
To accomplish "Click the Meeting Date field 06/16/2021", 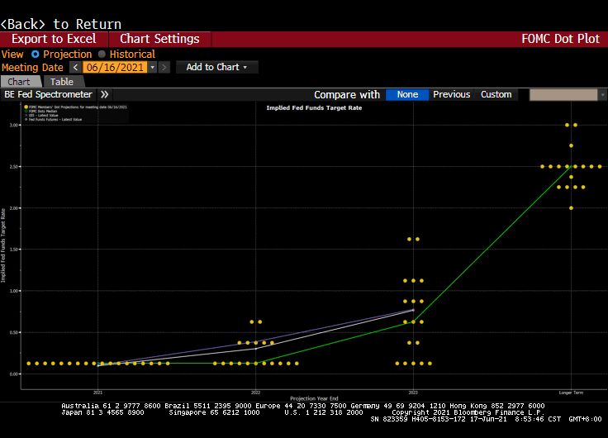I will coord(115,68).
